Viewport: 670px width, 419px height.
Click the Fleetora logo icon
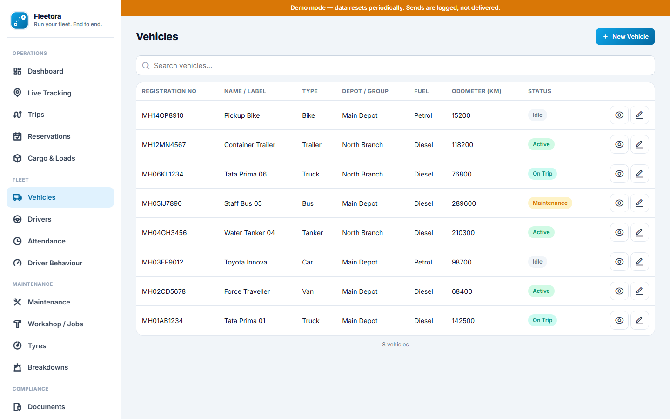point(20,20)
